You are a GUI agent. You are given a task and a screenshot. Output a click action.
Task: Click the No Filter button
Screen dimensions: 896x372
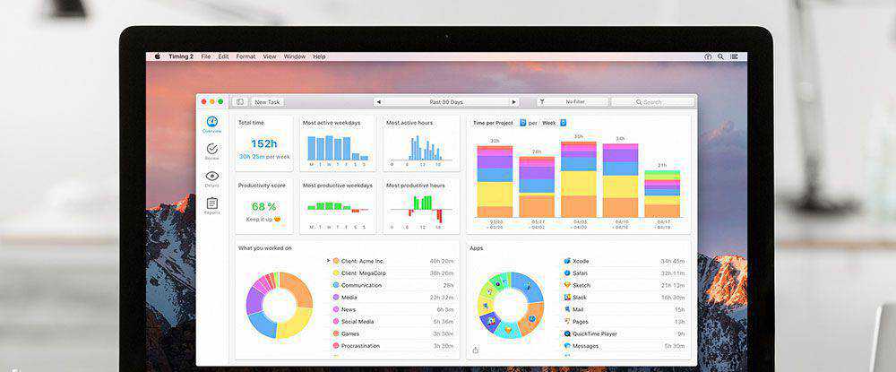pos(573,102)
